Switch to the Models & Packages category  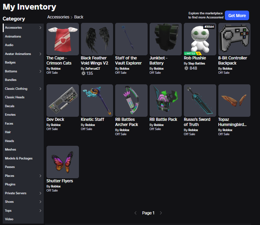pyautogui.click(x=19, y=158)
